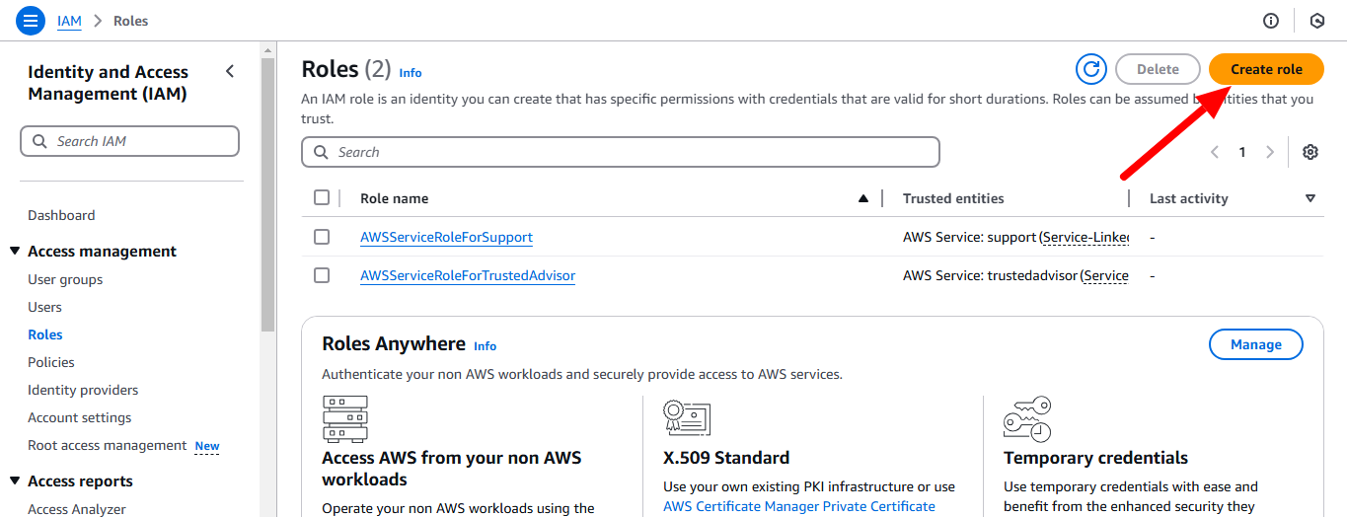Open Access Analyzer in the sidebar
This screenshot has width=1347, height=517.
pos(77,509)
